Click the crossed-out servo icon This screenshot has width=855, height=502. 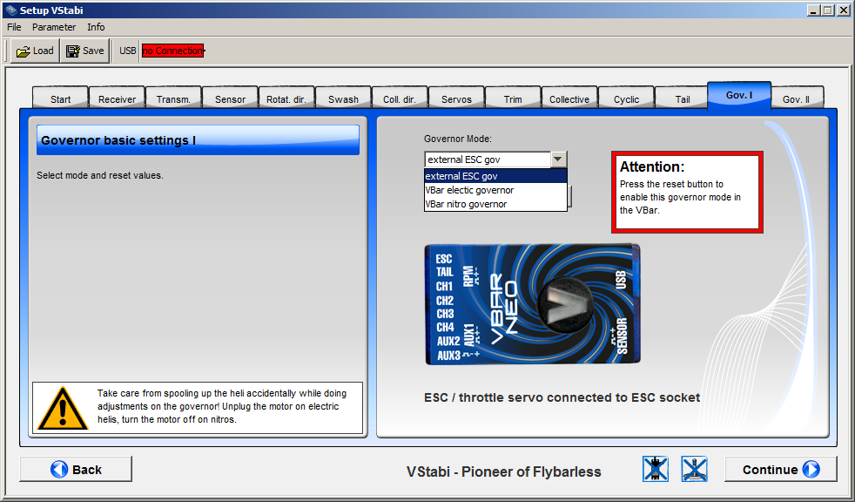694,469
